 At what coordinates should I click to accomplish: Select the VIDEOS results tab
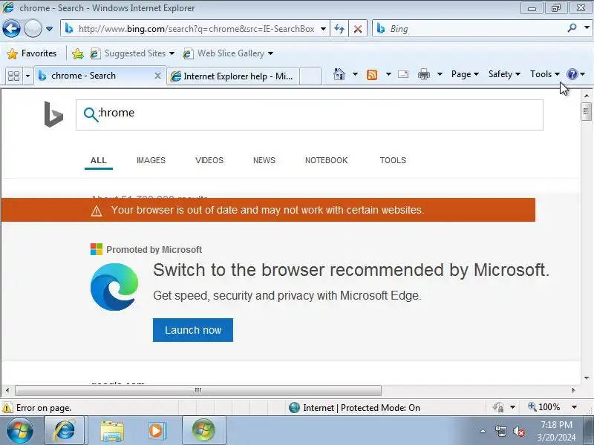click(209, 160)
